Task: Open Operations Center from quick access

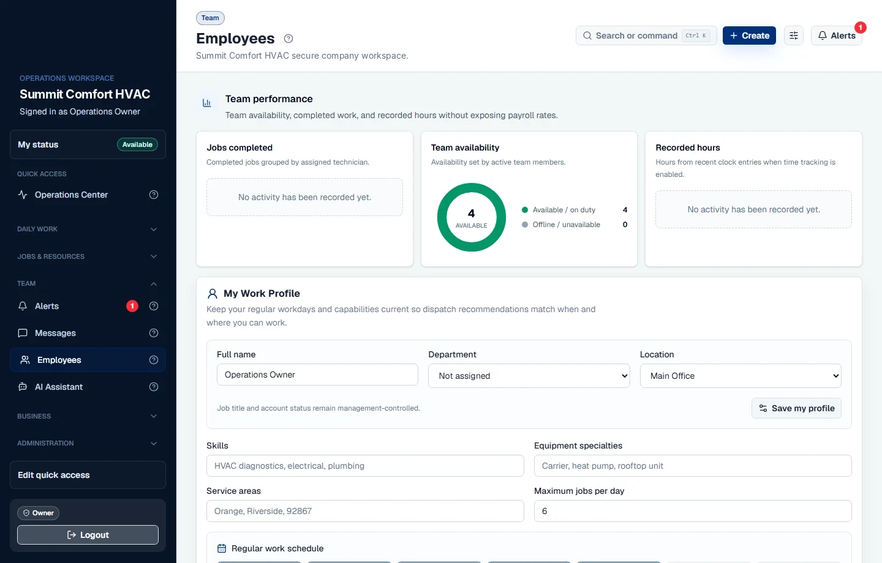Action: pos(71,195)
